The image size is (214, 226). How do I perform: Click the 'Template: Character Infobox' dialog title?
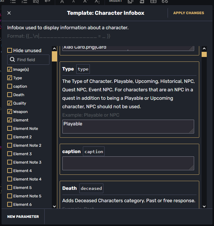[106, 13]
